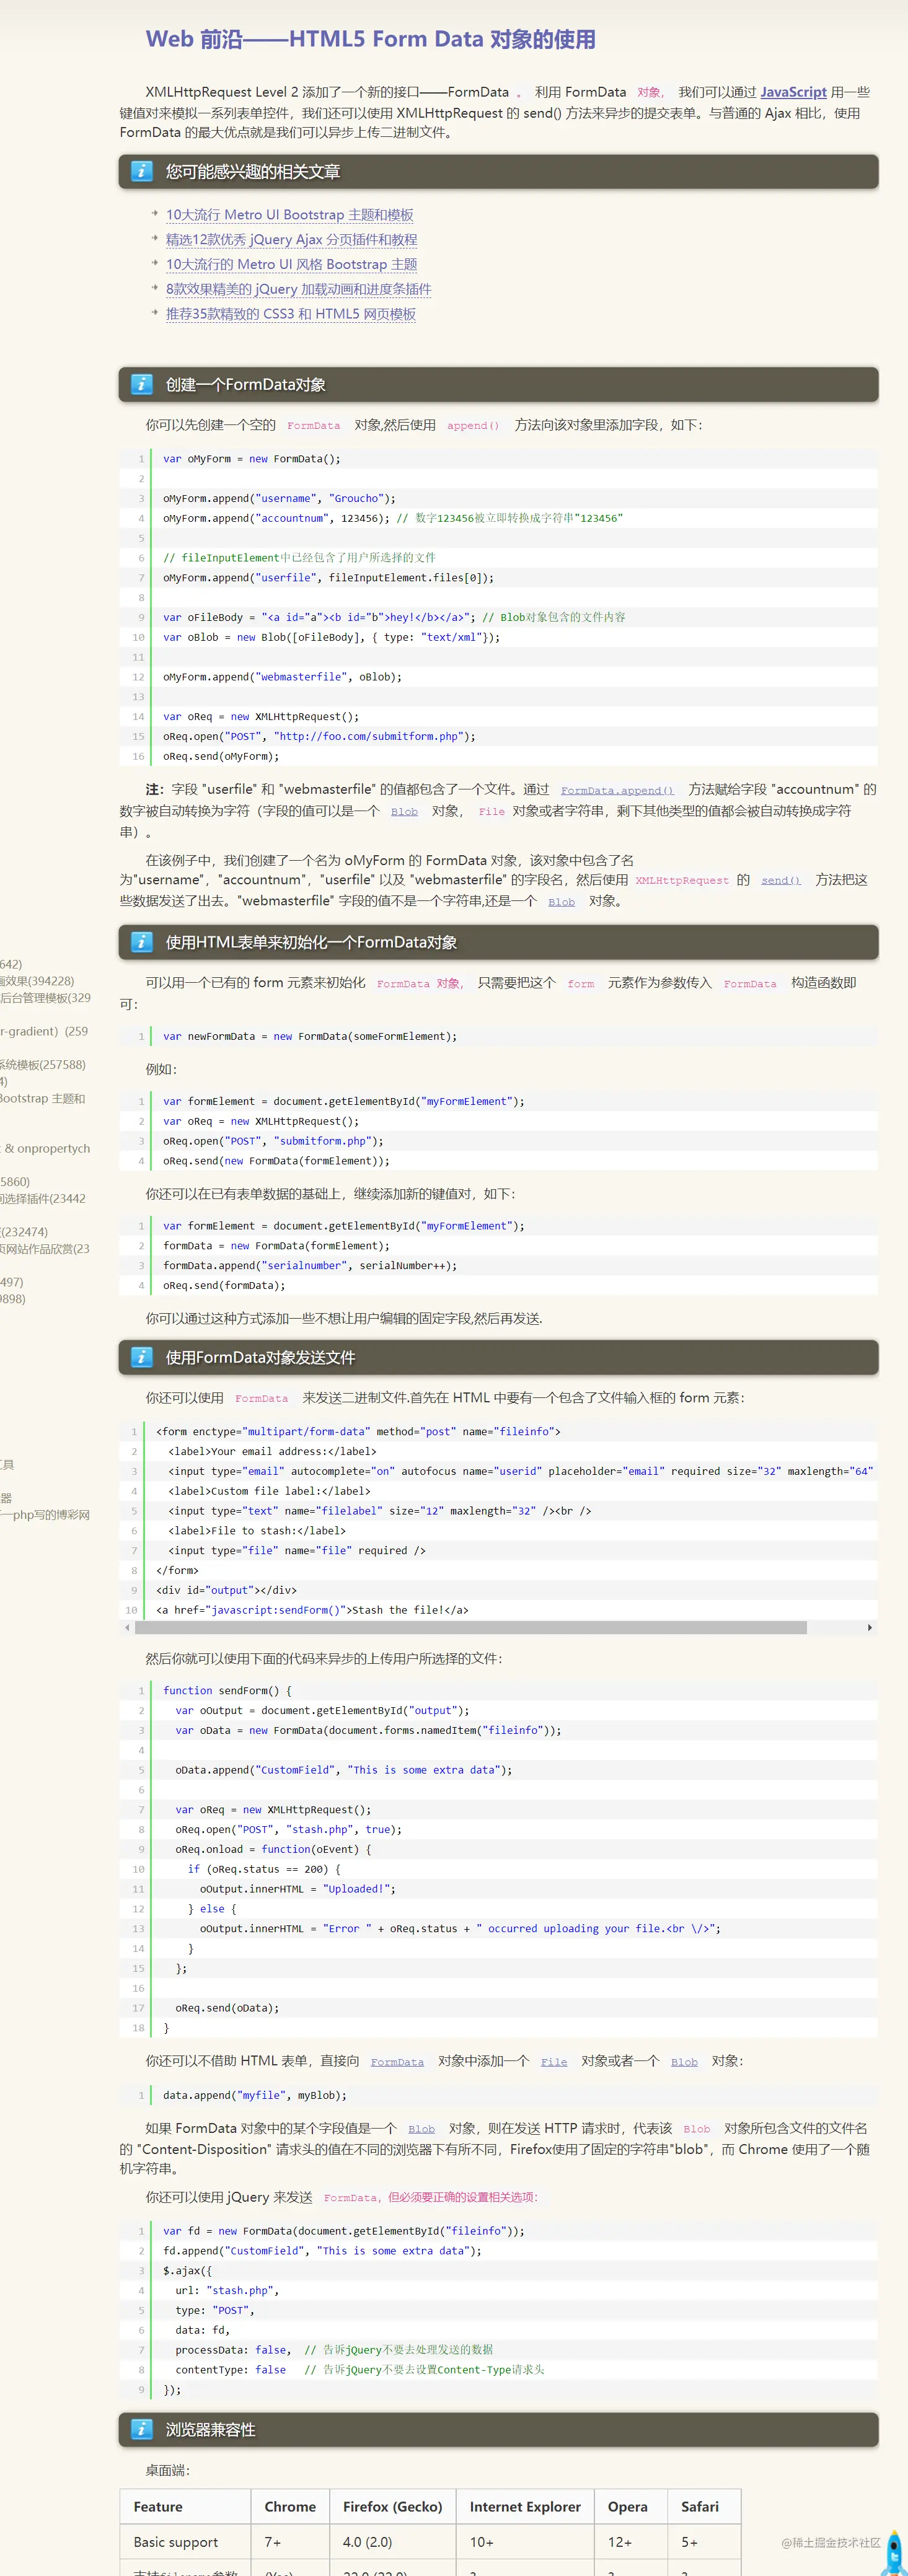908x2576 pixels.
Task: Click the code line data.append("myfile", myBlob);
Action: click(x=255, y=2095)
